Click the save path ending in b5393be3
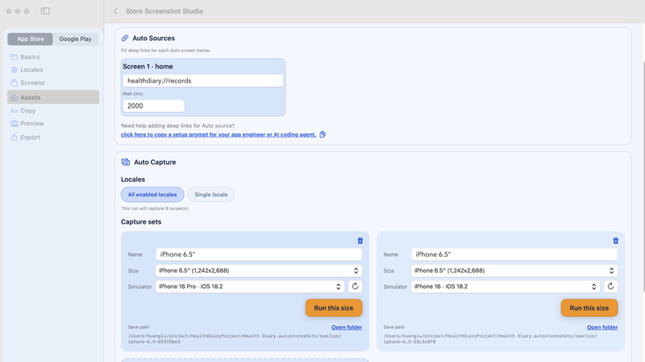 coord(235,339)
